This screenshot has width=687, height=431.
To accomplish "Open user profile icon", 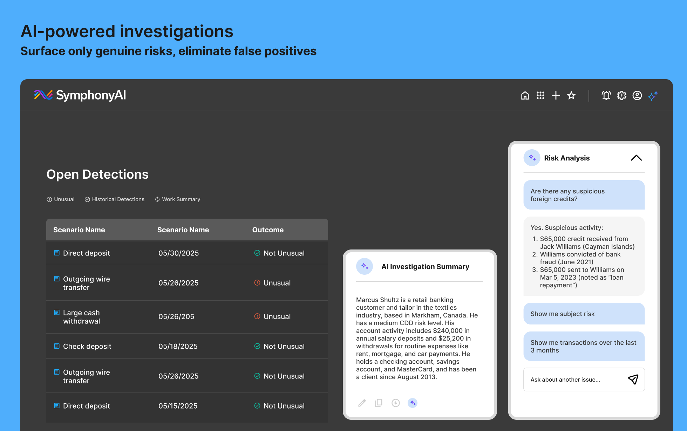I will point(637,95).
